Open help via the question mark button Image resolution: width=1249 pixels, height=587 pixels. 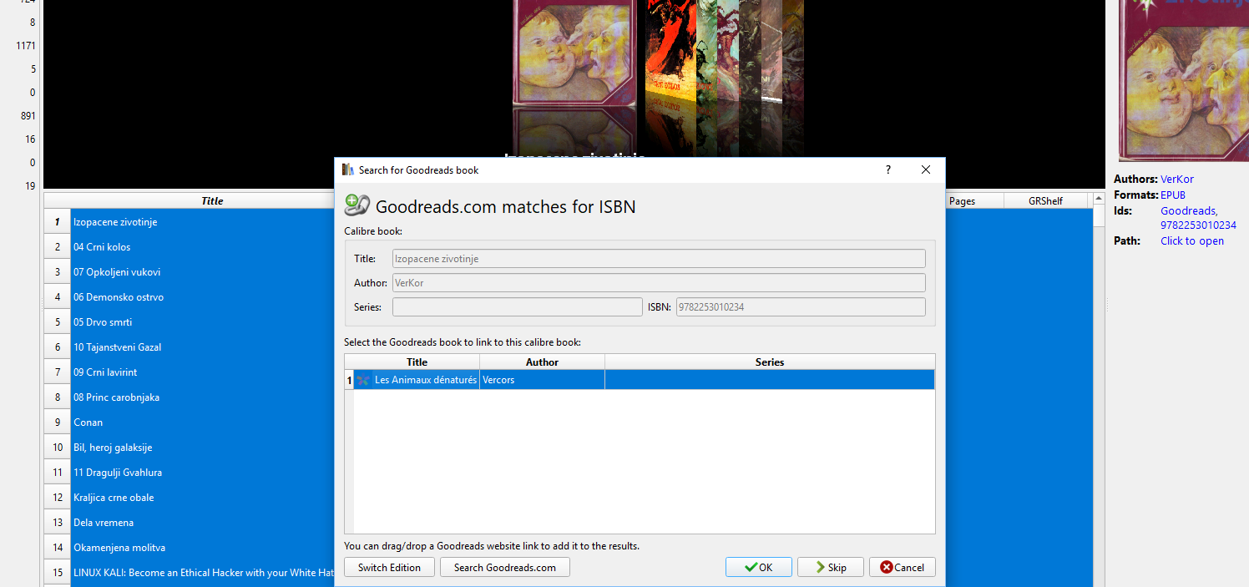pyautogui.click(x=887, y=170)
